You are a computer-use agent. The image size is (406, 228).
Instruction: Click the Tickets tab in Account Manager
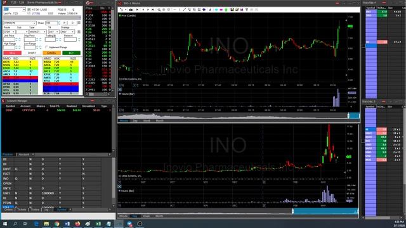[x=22, y=210]
